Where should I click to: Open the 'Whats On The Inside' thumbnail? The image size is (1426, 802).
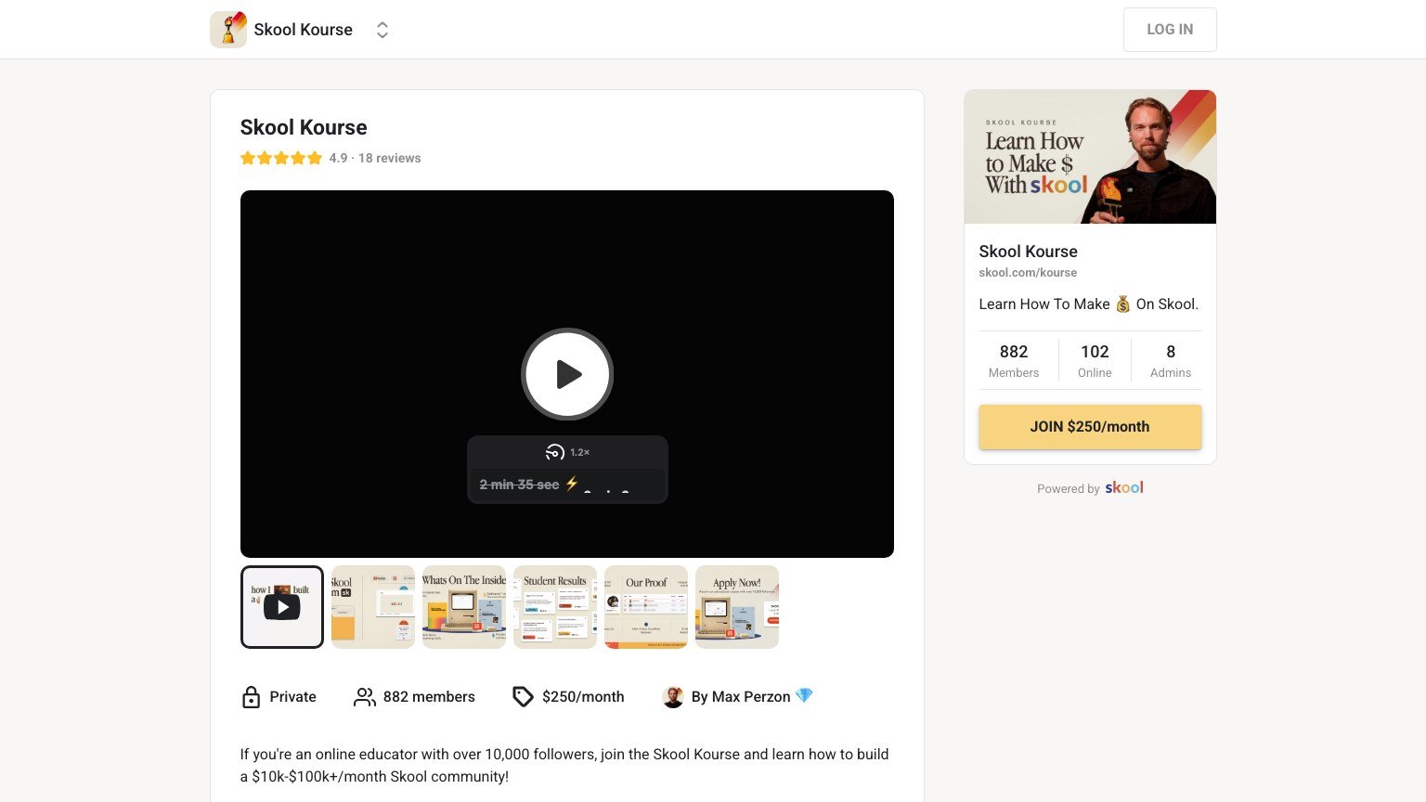pyautogui.click(x=464, y=607)
